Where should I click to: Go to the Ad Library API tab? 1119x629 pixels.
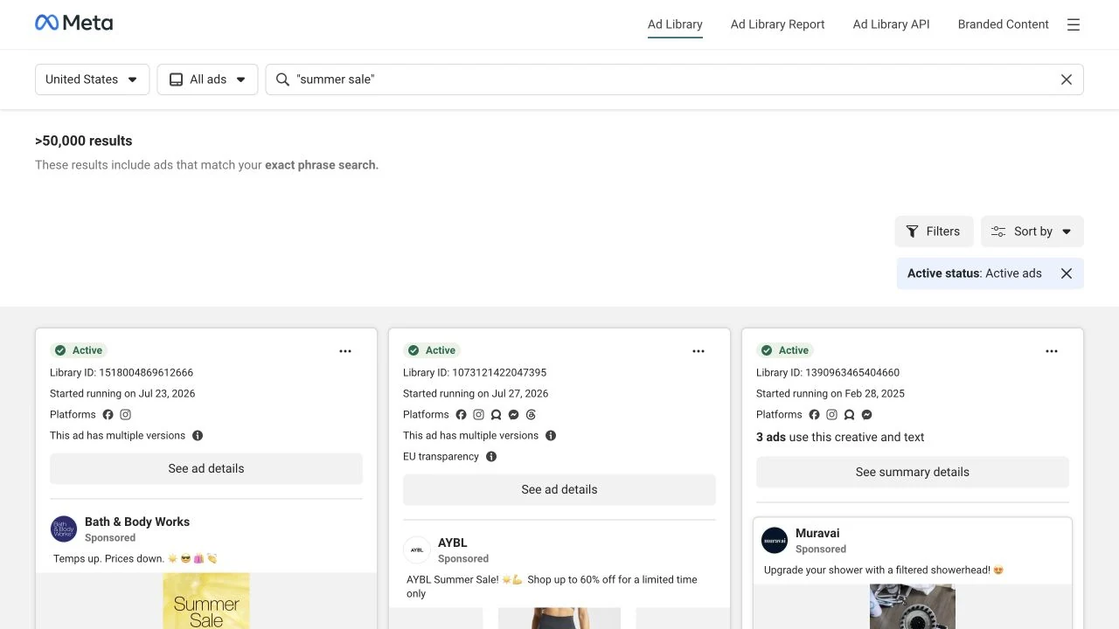pyautogui.click(x=891, y=24)
